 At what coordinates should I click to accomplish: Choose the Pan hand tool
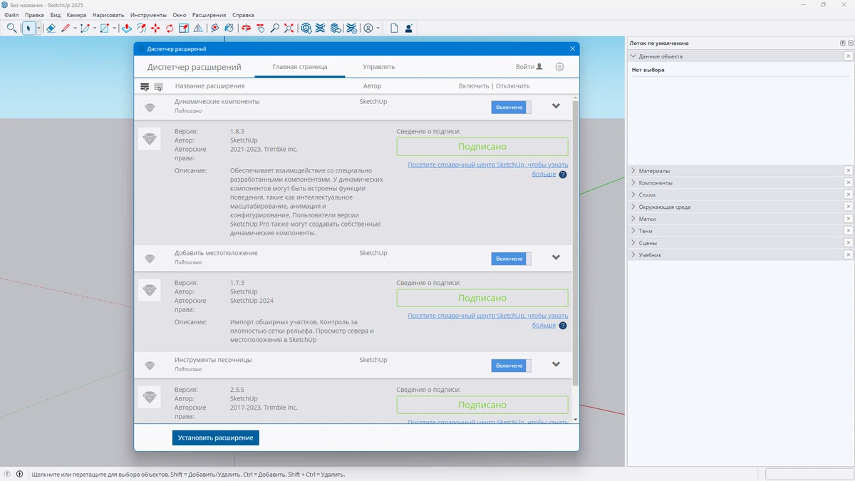260,29
